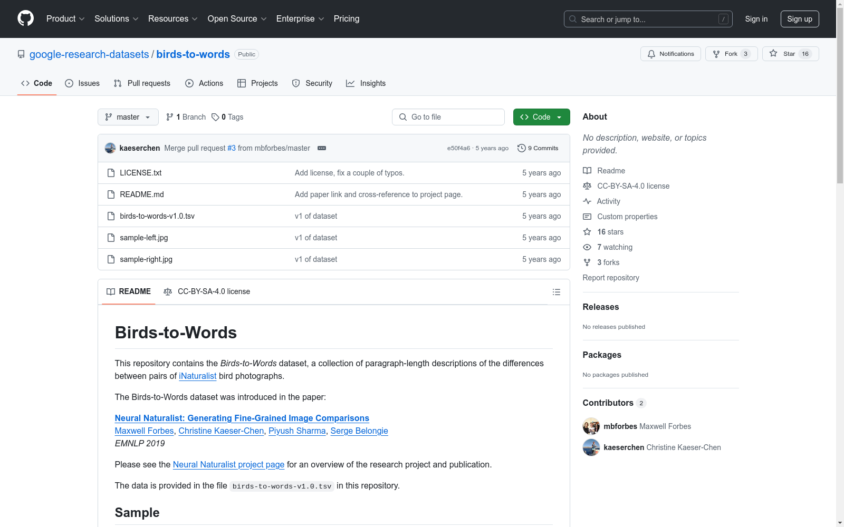Click the mbforbes contributor avatar
The height and width of the screenshot is (527, 844).
point(591,426)
